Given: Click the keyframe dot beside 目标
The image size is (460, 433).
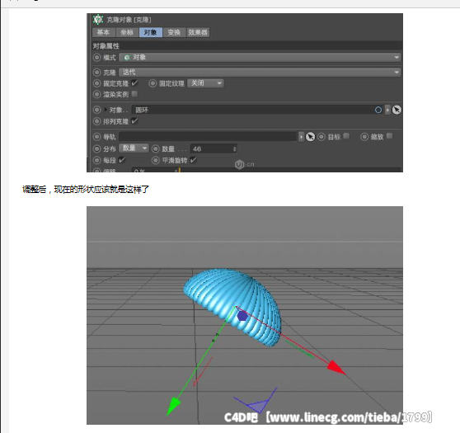Looking at the screenshot, I should (322, 137).
